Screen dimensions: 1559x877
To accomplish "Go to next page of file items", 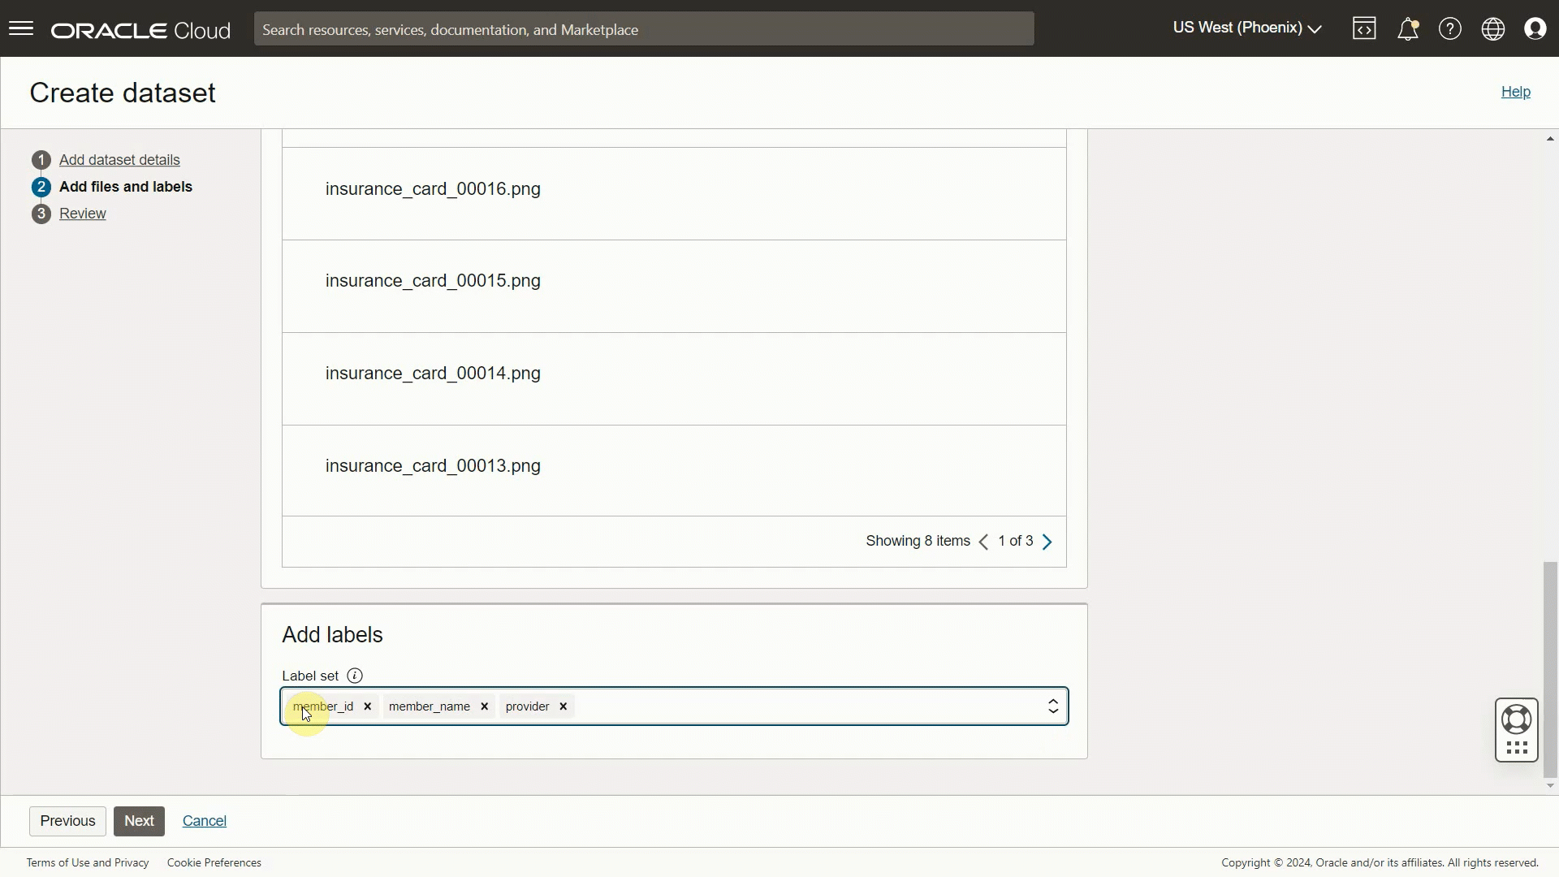I will click(x=1047, y=541).
